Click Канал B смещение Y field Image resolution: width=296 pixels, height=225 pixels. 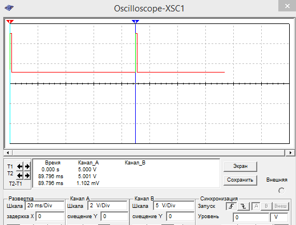[x=180, y=216]
